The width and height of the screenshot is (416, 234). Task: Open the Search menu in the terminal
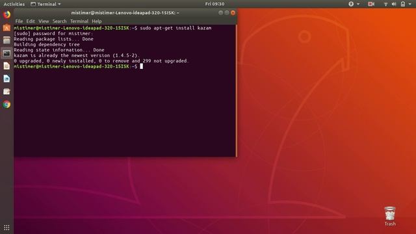59,21
